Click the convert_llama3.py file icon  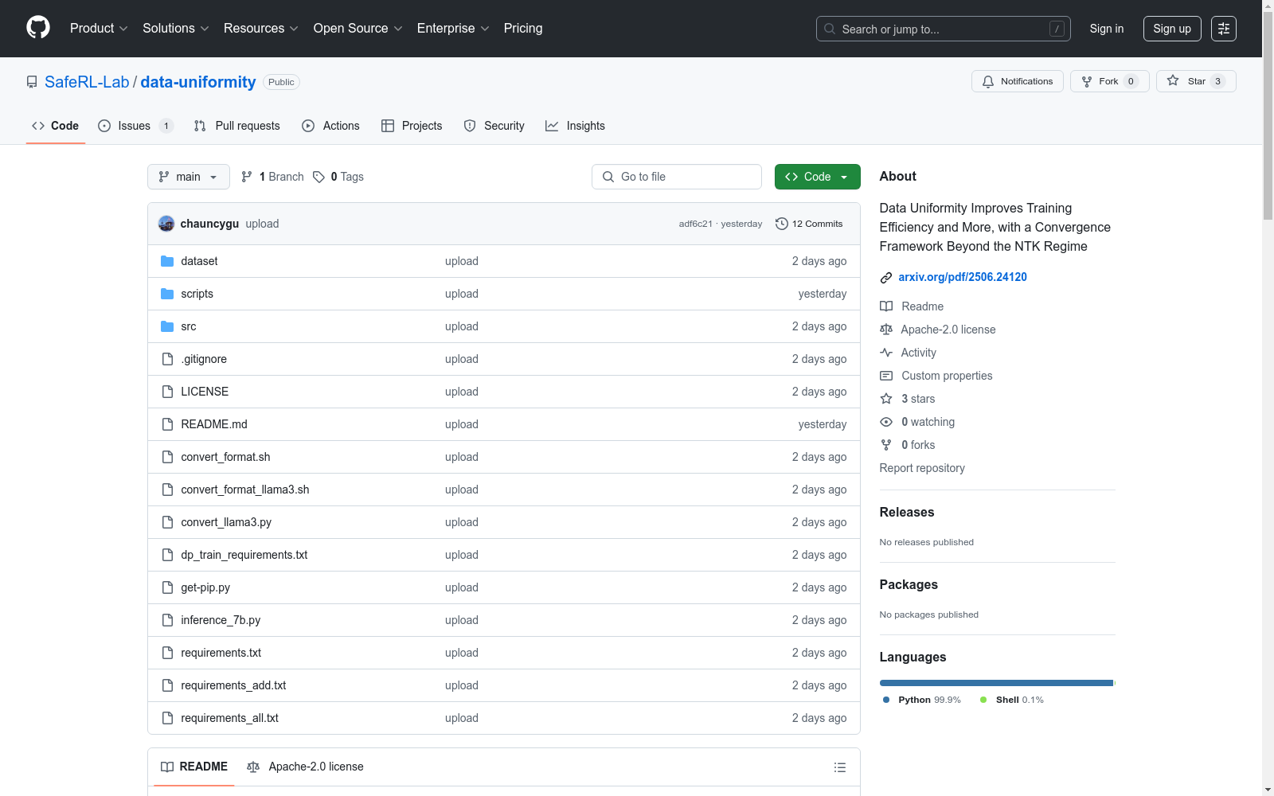click(167, 522)
